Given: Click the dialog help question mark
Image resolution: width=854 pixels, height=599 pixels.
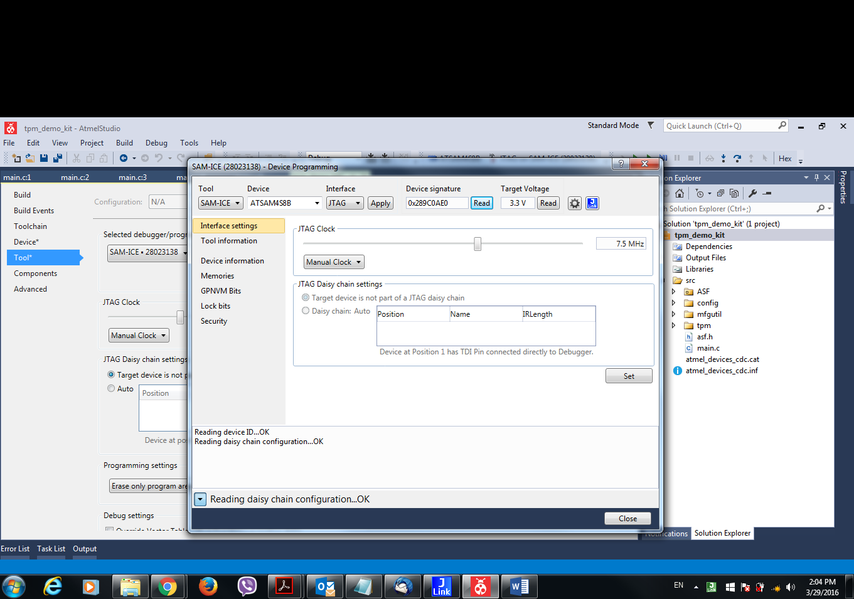Looking at the screenshot, I should 621,164.
